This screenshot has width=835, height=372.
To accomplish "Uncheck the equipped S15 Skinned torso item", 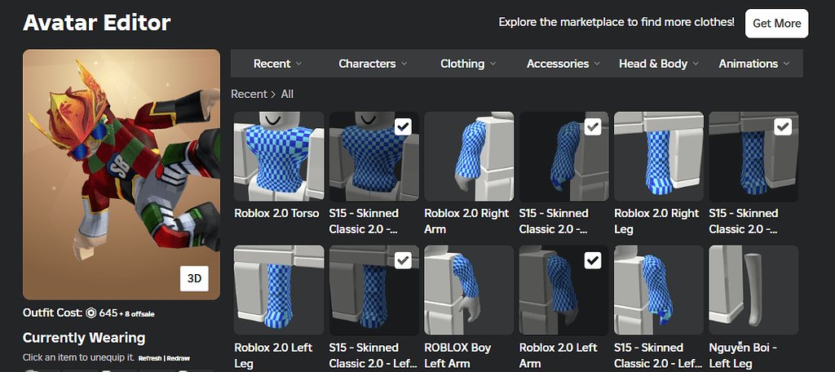I will (403, 126).
